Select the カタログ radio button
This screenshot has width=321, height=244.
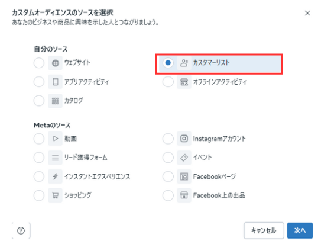click(x=39, y=101)
